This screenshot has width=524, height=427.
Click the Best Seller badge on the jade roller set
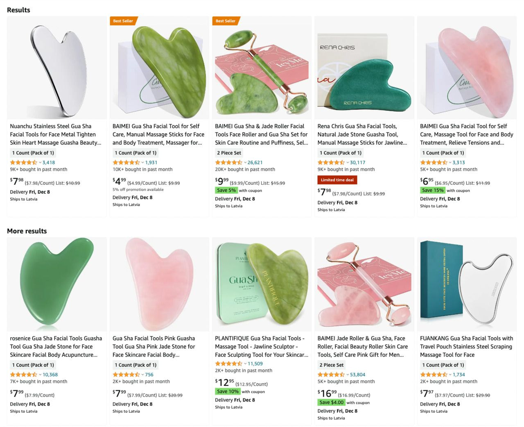(224, 21)
